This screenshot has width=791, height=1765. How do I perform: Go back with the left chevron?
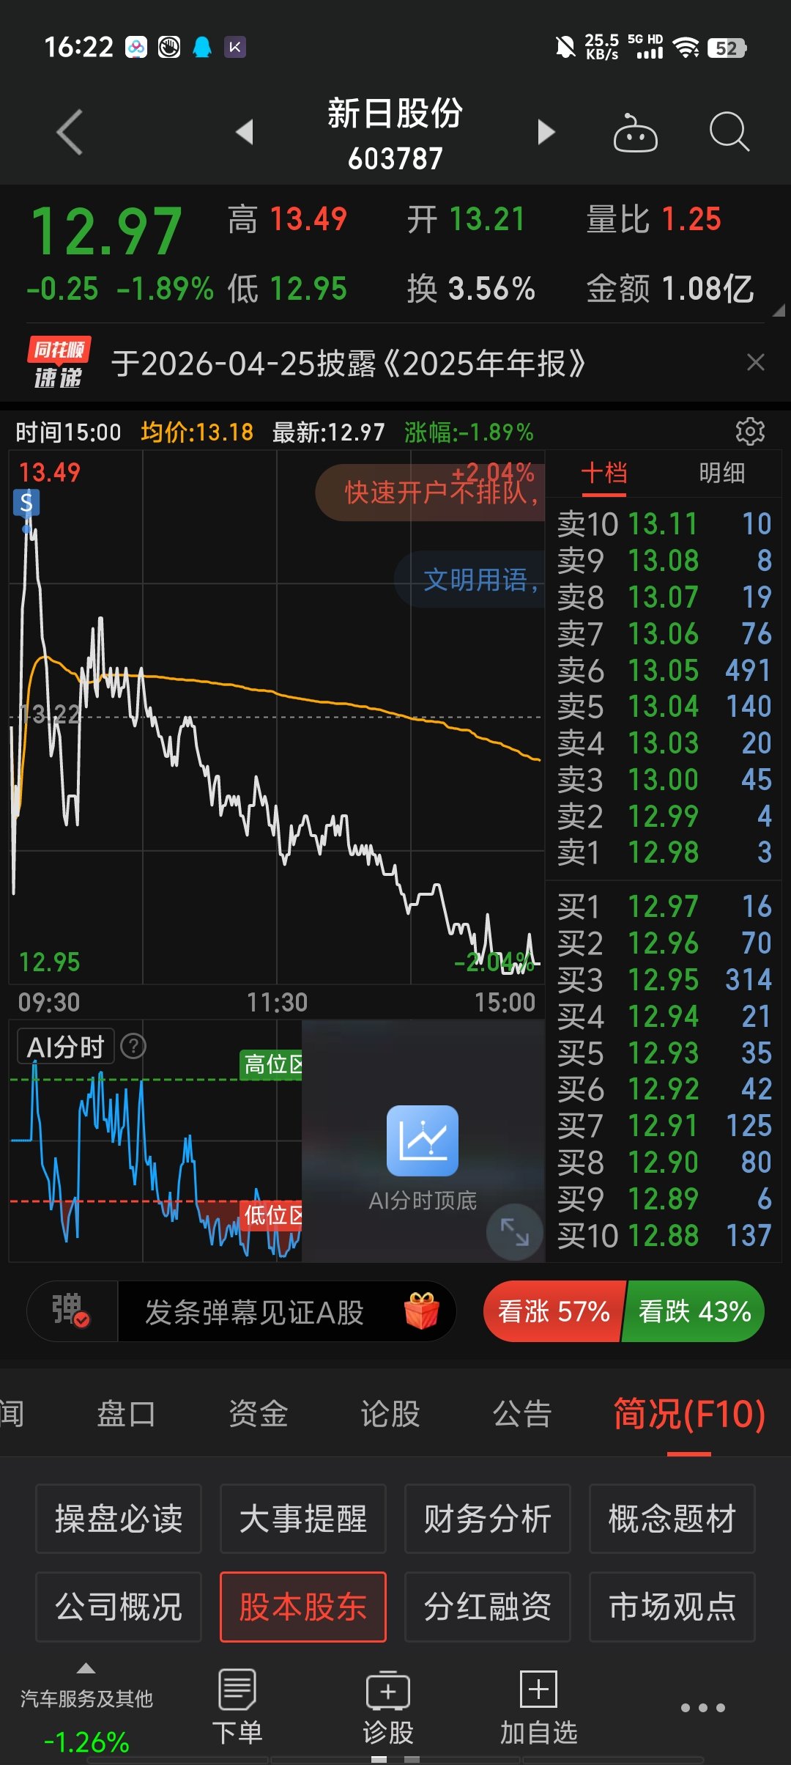70,133
